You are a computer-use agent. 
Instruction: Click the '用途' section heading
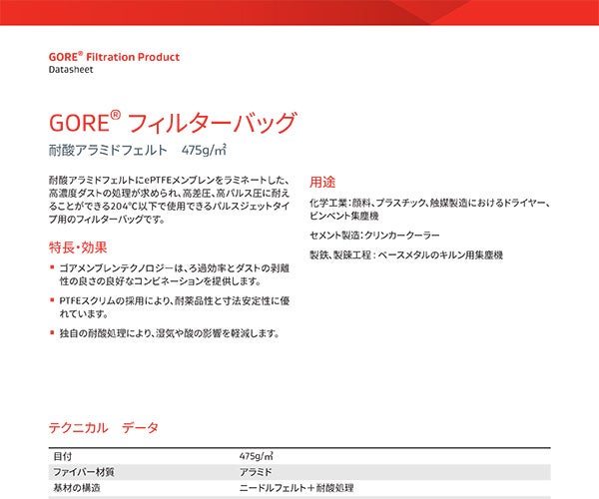tap(322, 182)
